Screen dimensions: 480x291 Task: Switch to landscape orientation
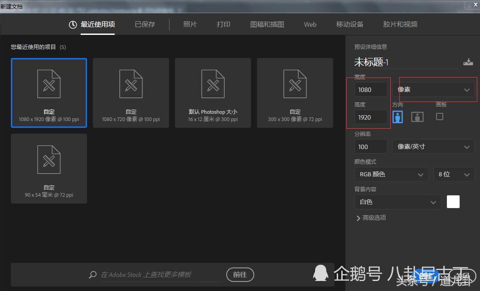click(417, 116)
